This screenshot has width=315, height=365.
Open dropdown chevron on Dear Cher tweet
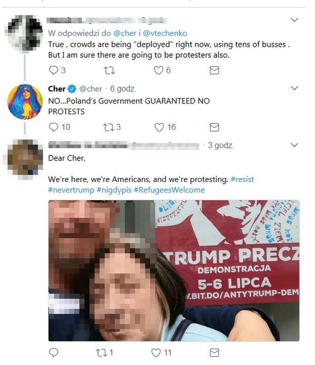294,145
